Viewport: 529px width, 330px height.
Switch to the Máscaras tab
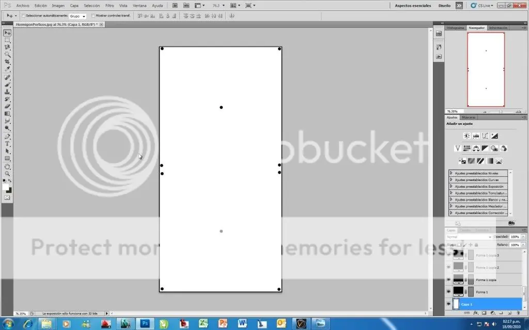point(468,117)
